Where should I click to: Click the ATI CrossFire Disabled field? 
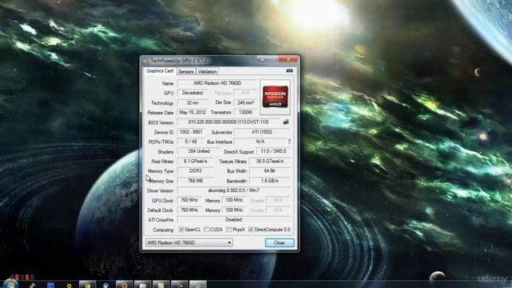pos(234,220)
